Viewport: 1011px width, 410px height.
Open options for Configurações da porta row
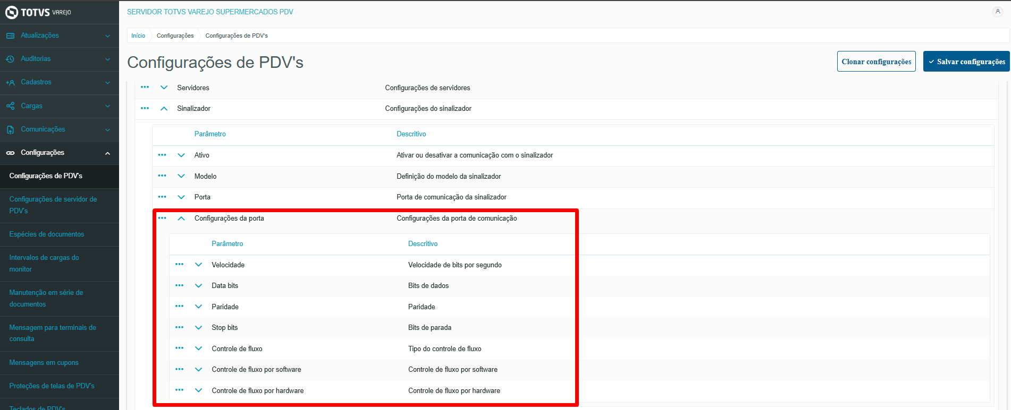pos(162,218)
